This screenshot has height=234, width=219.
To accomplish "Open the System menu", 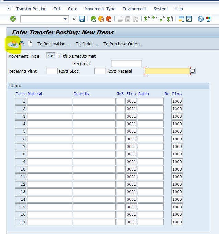I will tap(161, 9).
